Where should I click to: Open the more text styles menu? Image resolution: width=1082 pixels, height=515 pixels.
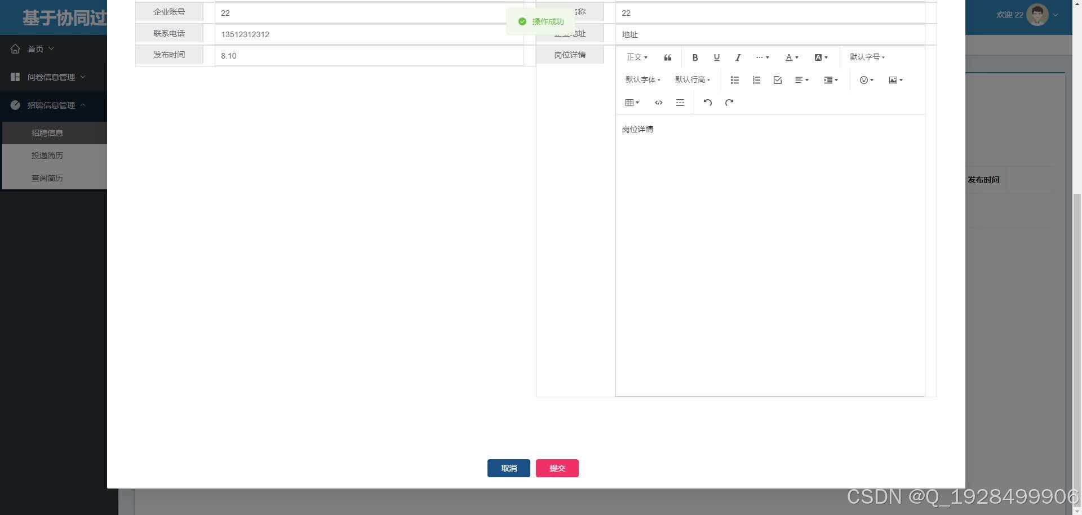pos(762,57)
